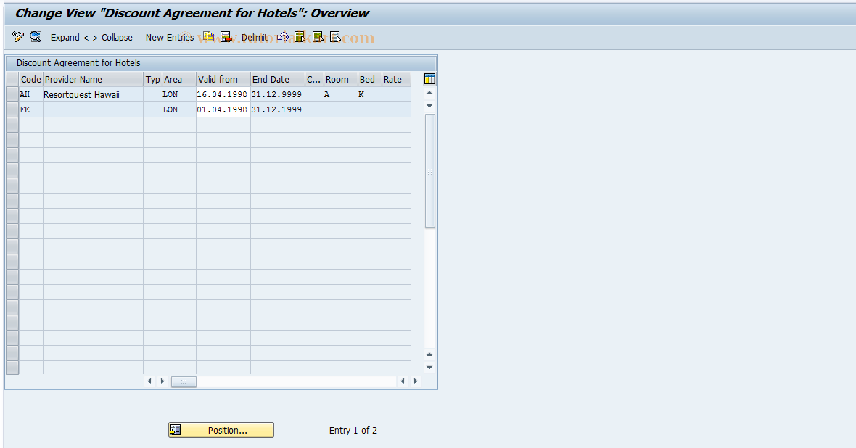Click Room cell A in AH row
This screenshot has height=448, width=856.
point(341,94)
